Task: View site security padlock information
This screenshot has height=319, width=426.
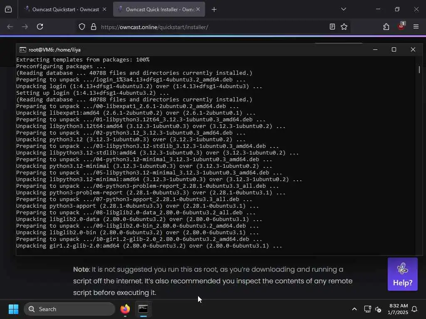Action: click(94, 27)
